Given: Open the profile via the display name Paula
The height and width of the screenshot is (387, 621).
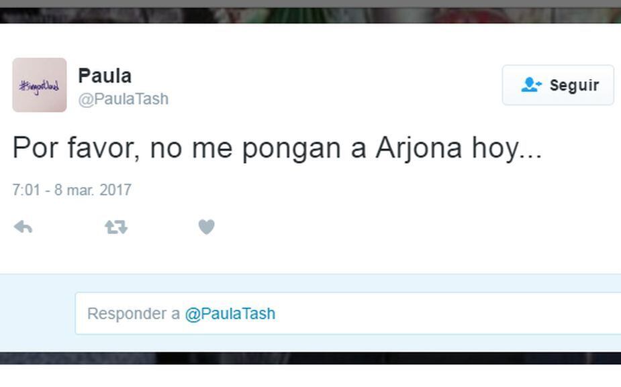Looking at the screenshot, I should [105, 76].
